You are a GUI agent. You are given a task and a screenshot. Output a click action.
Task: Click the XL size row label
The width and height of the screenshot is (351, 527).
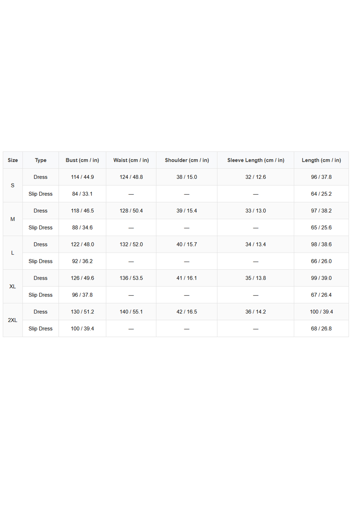click(13, 286)
